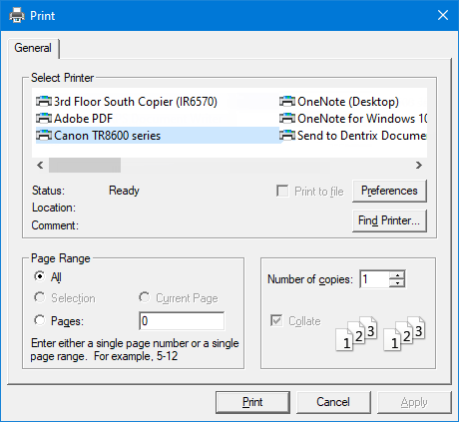Click the Ready status text
Image resolution: width=459 pixels, height=422 pixels.
point(124,191)
